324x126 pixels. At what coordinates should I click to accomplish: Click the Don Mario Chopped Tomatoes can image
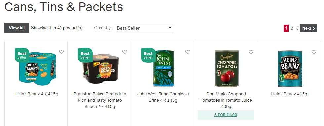point(227,68)
